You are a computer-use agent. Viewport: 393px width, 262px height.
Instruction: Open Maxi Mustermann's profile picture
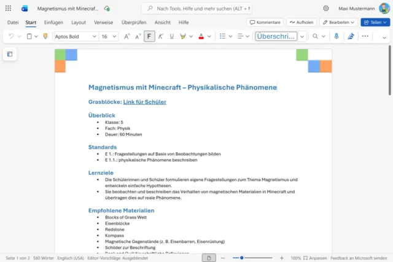pyautogui.click(x=384, y=9)
